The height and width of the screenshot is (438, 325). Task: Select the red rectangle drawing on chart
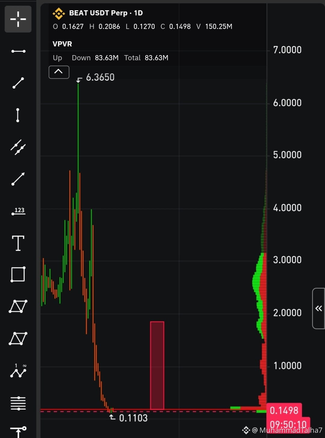coord(157,365)
